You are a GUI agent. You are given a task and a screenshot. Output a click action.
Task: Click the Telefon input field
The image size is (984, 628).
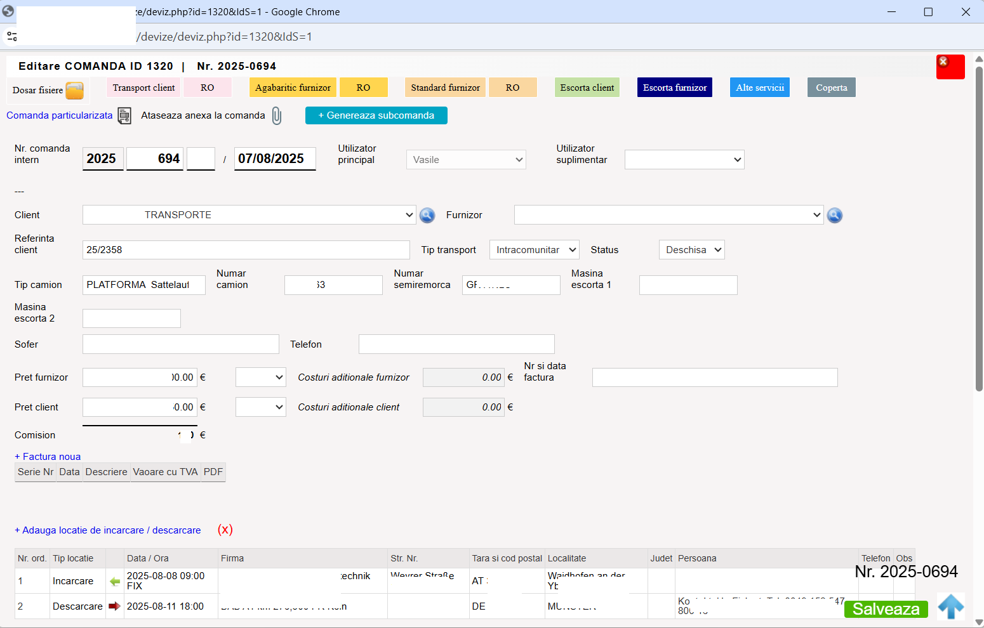(456, 344)
